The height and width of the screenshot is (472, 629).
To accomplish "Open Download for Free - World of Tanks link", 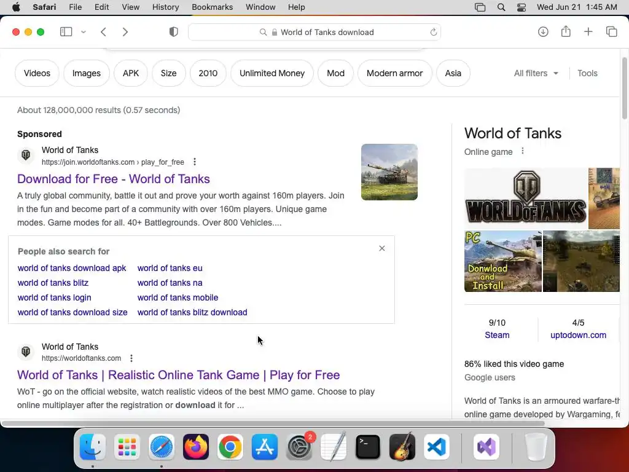I will 114,179.
